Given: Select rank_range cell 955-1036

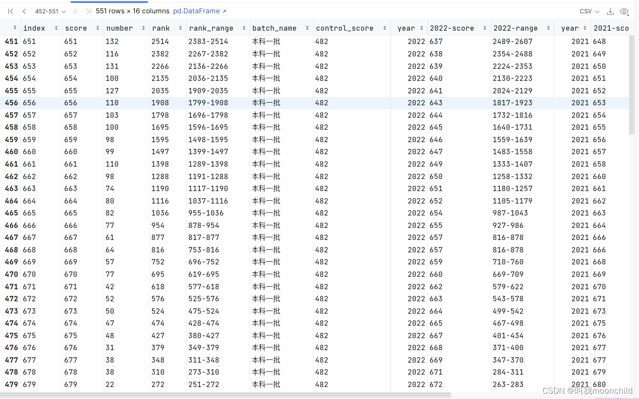Looking at the screenshot, I should pyautogui.click(x=206, y=213).
